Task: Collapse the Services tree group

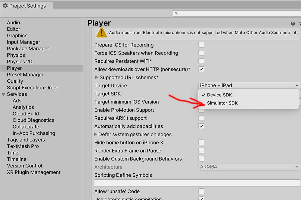Action: click(x=3, y=94)
